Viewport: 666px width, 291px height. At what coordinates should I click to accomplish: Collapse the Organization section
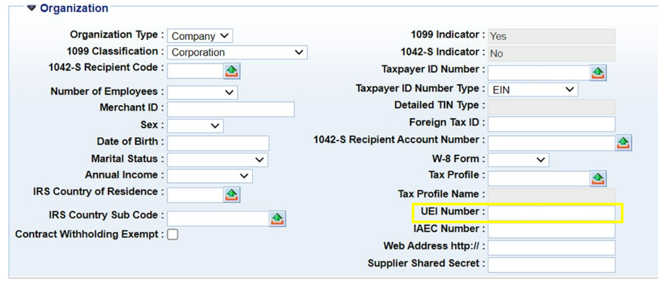pyautogui.click(x=32, y=8)
